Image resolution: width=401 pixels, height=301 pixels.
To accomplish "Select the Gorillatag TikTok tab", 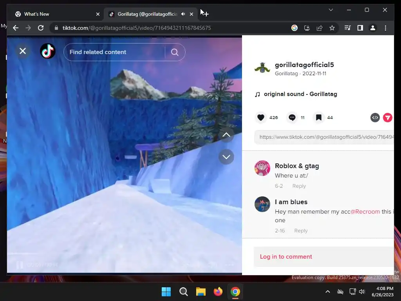I will pos(147,14).
